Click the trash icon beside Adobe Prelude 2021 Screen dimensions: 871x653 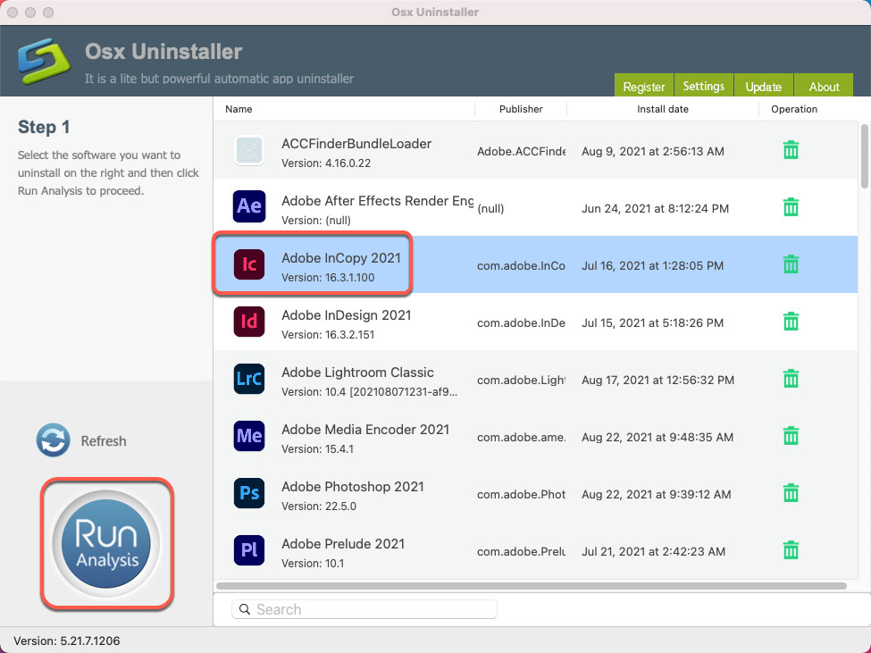791,550
